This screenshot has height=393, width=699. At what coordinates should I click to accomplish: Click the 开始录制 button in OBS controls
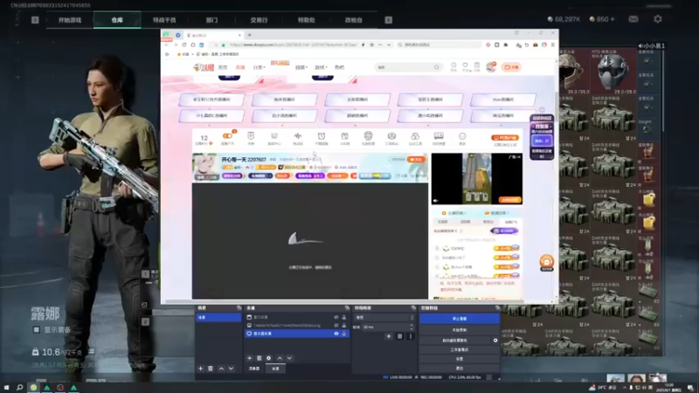coord(460,330)
